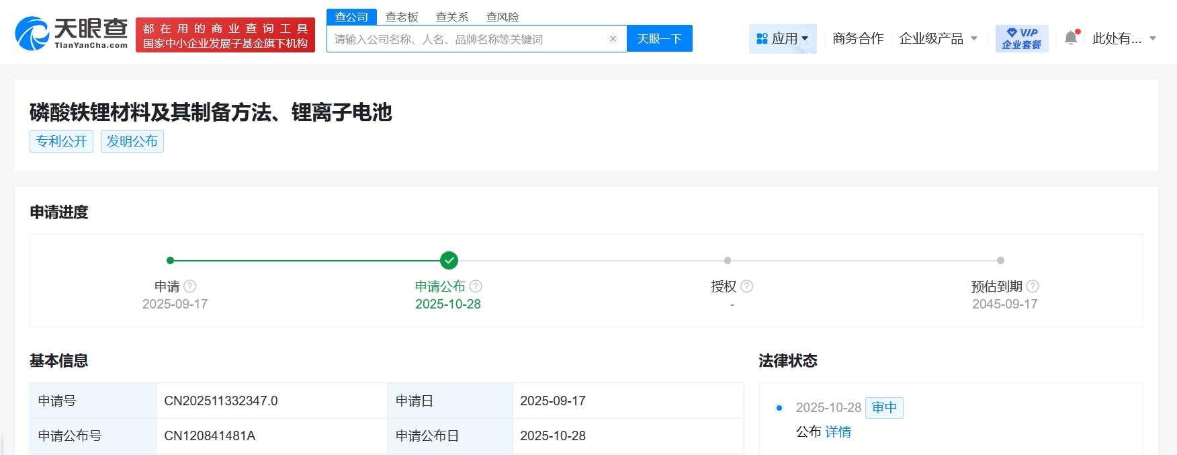The width and height of the screenshot is (1177, 455).
Task: Switch to the 查风险 search tab
Action: point(503,17)
